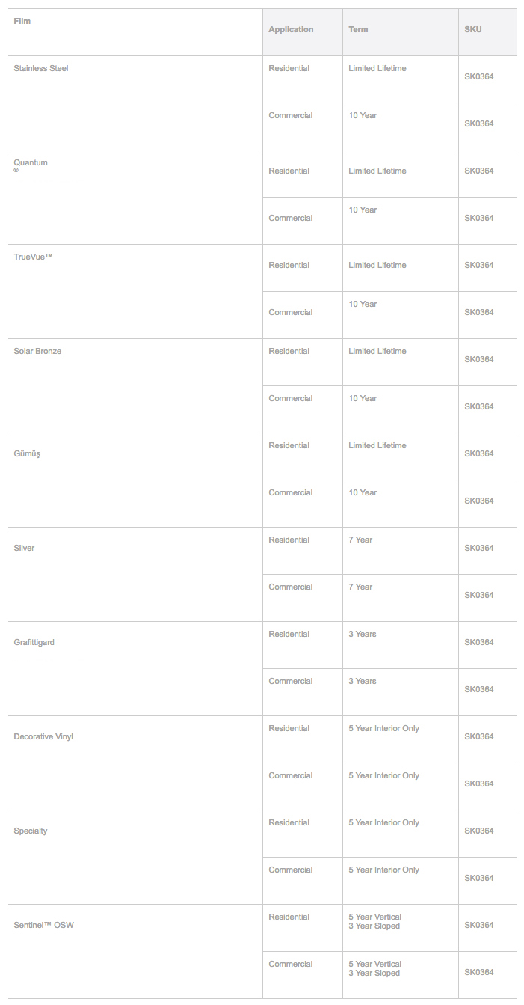
Task: Click the Decorative Vinyl film name
Action: click(x=43, y=736)
